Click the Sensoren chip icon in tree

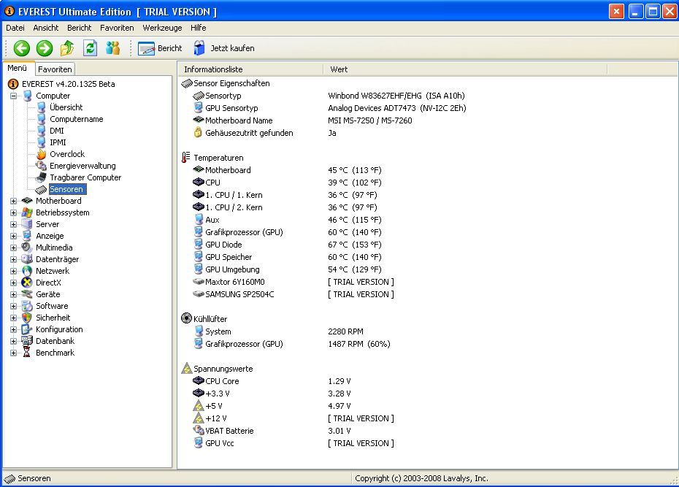[41, 190]
